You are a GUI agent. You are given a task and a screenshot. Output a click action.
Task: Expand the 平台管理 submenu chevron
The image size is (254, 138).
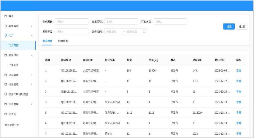(31, 75)
